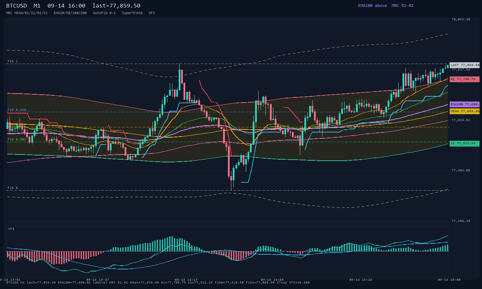Click the 09-14 15:24 time axis label
The image size is (482, 289).
[x=361, y=280]
